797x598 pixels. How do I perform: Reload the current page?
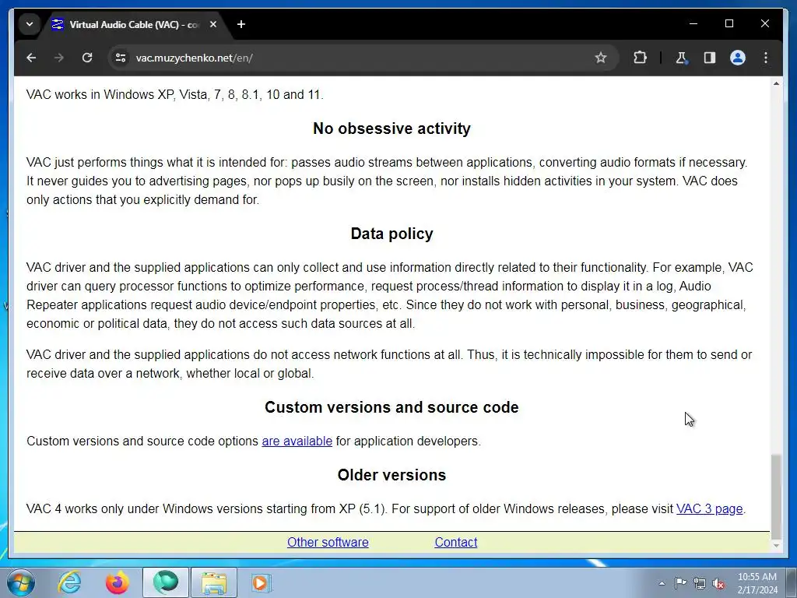pyautogui.click(x=87, y=58)
